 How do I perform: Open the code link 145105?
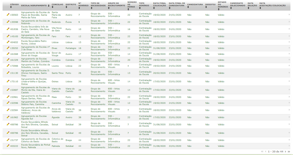(14, 37)
